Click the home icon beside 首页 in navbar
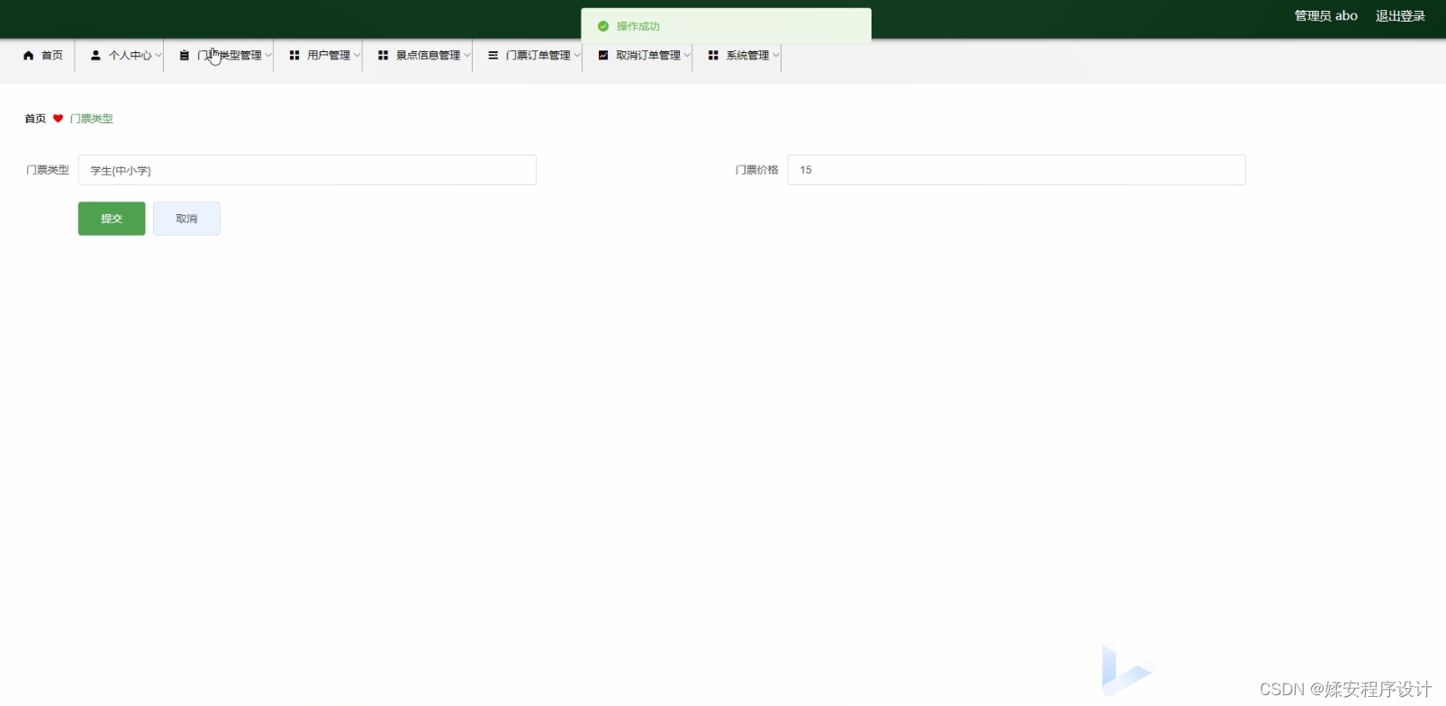This screenshot has width=1446, height=706. (x=28, y=56)
